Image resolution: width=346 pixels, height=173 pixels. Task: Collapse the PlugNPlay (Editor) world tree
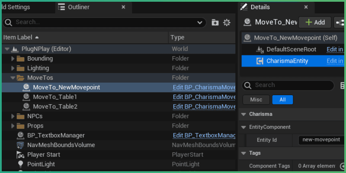coord(7,49)
